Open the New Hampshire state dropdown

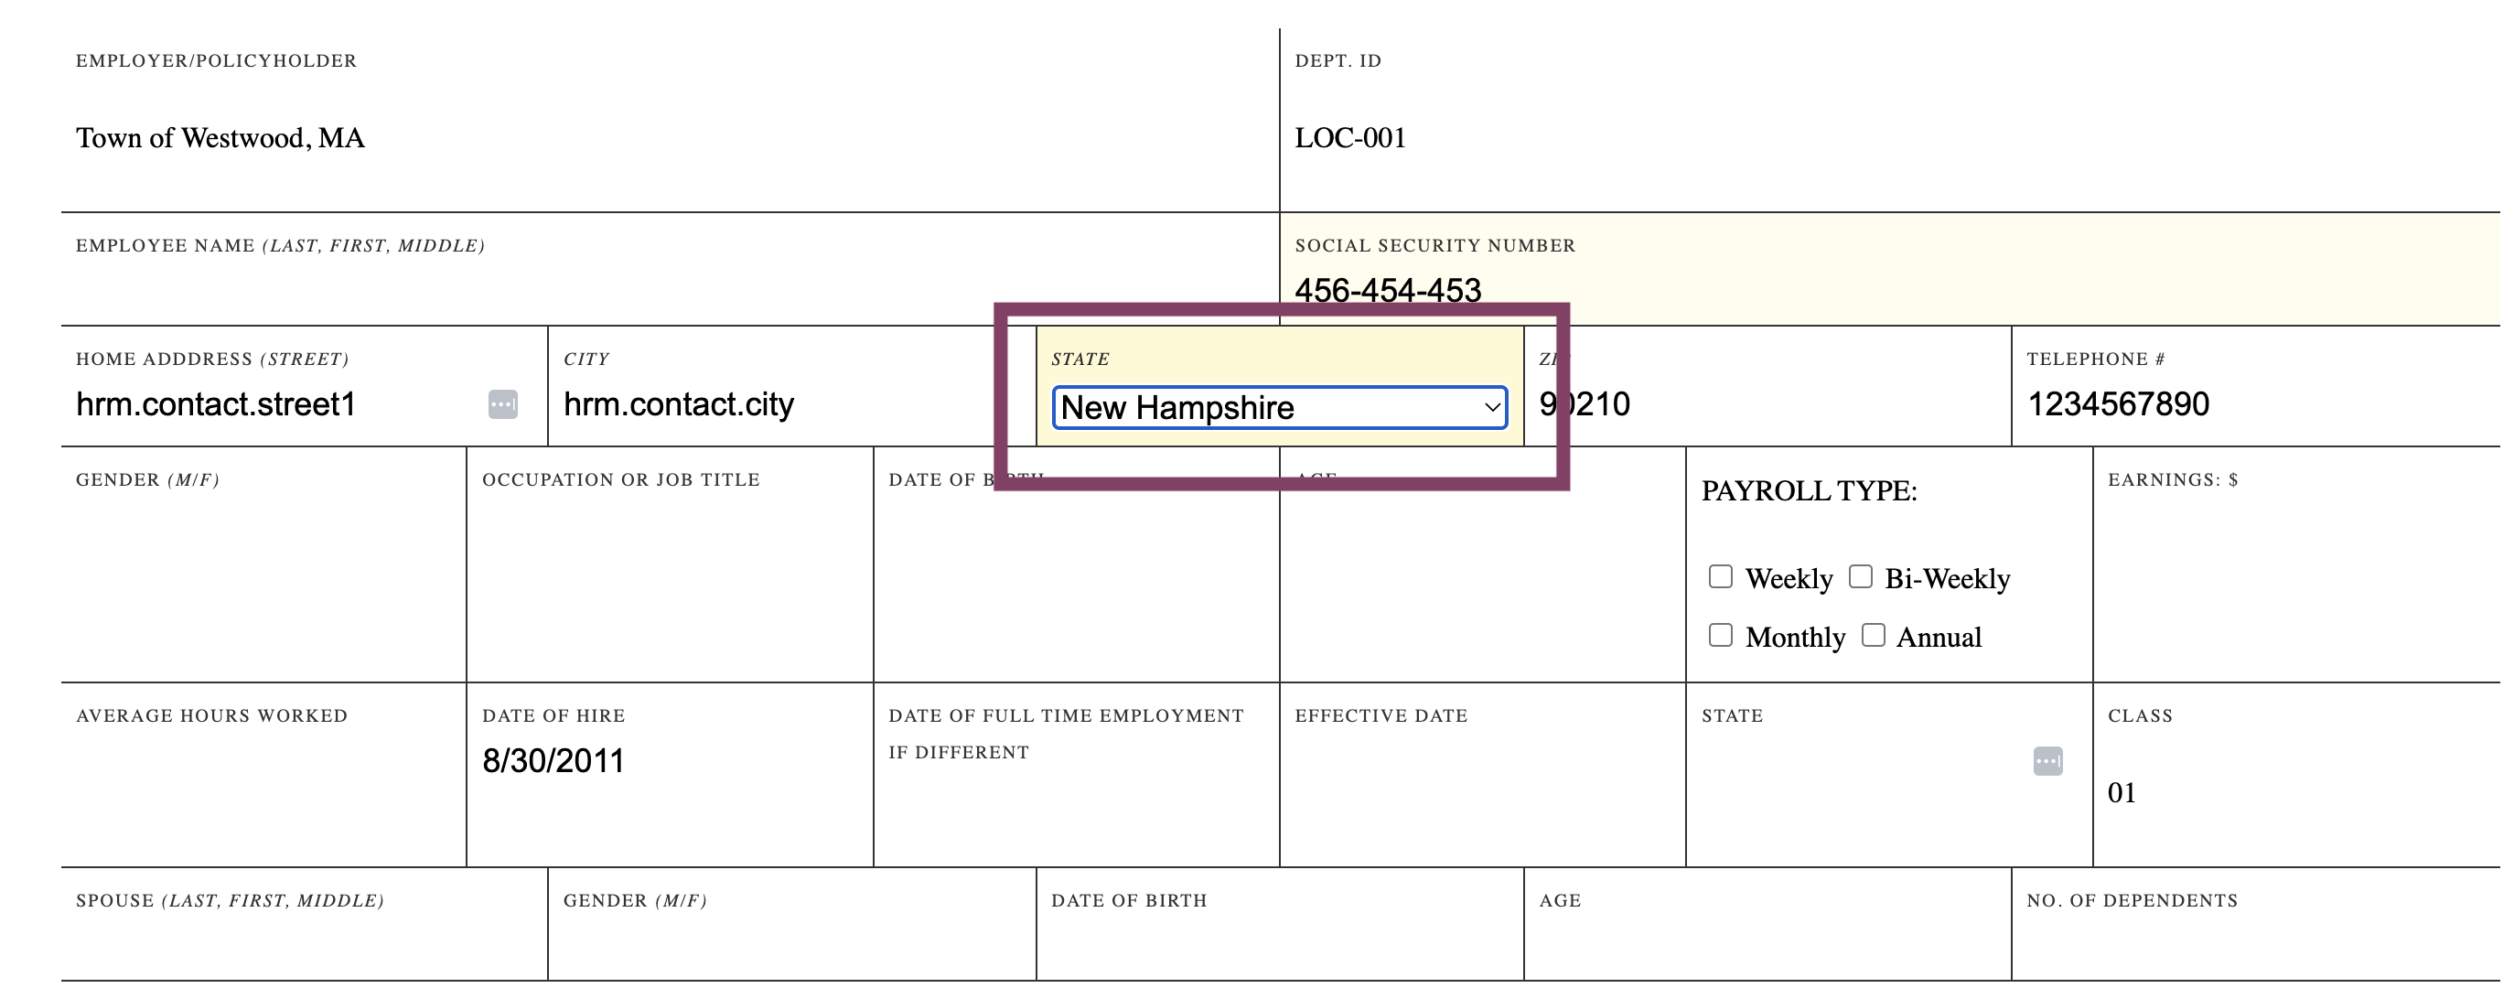pos(1280,407)
